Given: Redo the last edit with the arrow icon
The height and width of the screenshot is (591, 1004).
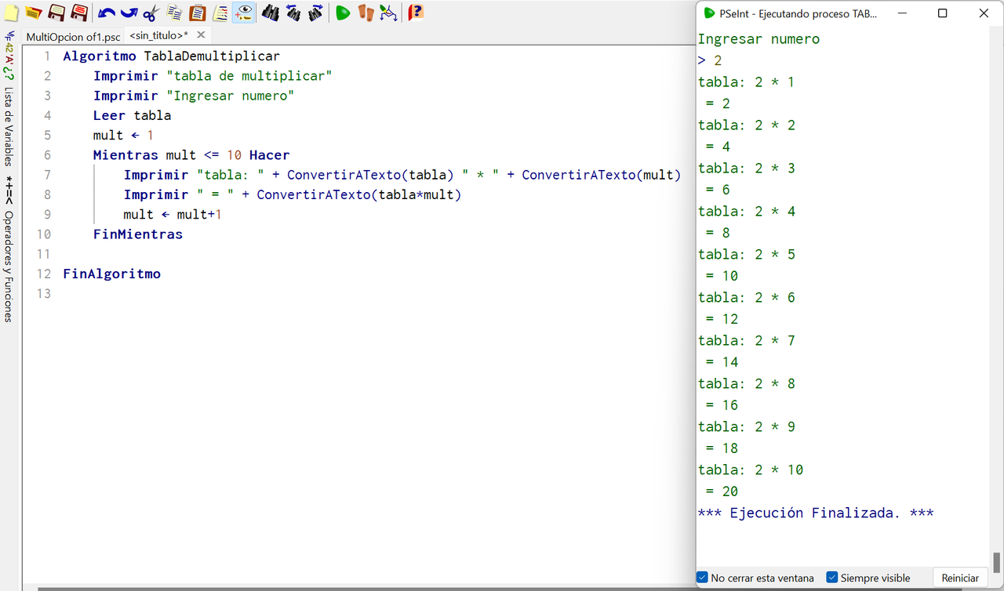Looking at the screenshot, I should (x=129, y=13).
